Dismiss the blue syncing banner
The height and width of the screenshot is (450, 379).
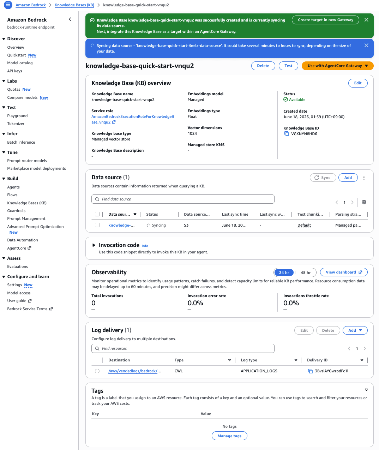pos(366,45)
